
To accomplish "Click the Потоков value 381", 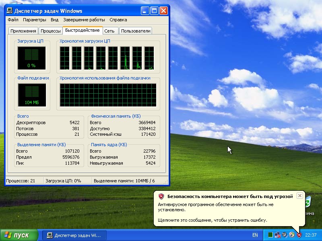I will click(x=76, y=129).
